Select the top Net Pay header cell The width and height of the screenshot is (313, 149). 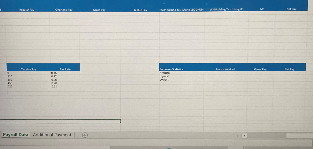(x=291, y=9)
